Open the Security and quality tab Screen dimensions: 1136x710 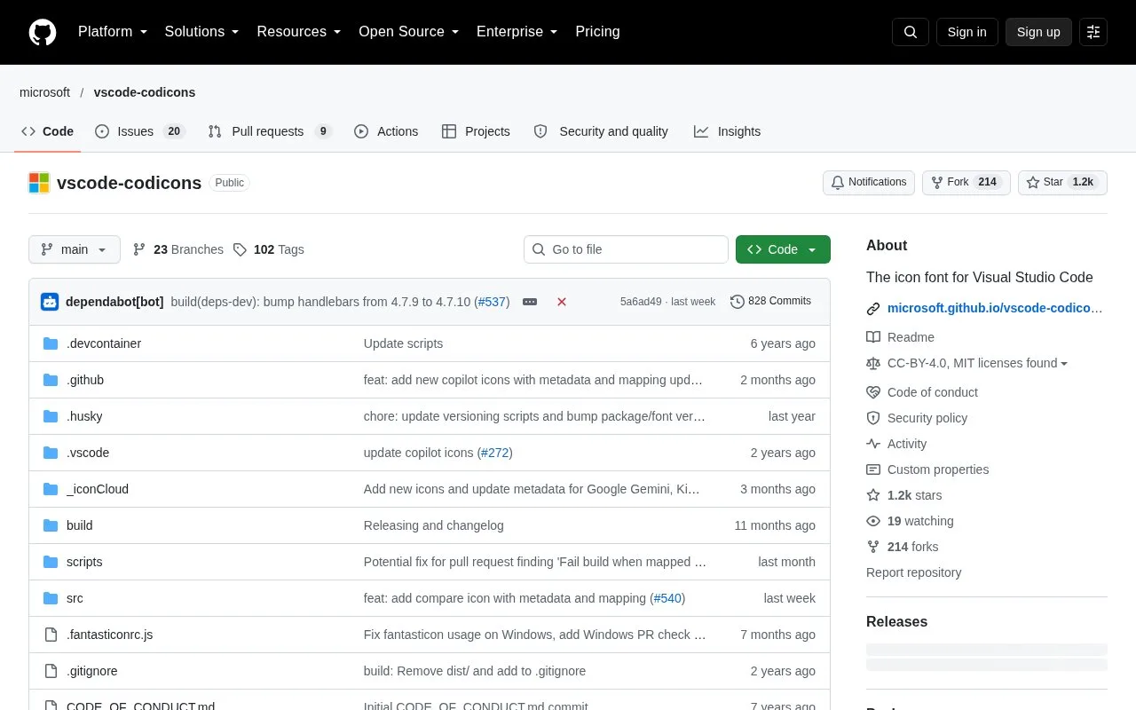click(x=601, y=131)
